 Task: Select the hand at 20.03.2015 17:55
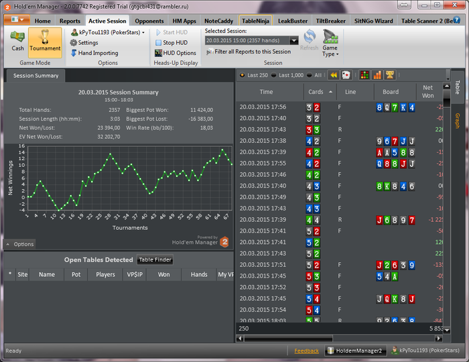pyautogui.click(x=340, y=164)
